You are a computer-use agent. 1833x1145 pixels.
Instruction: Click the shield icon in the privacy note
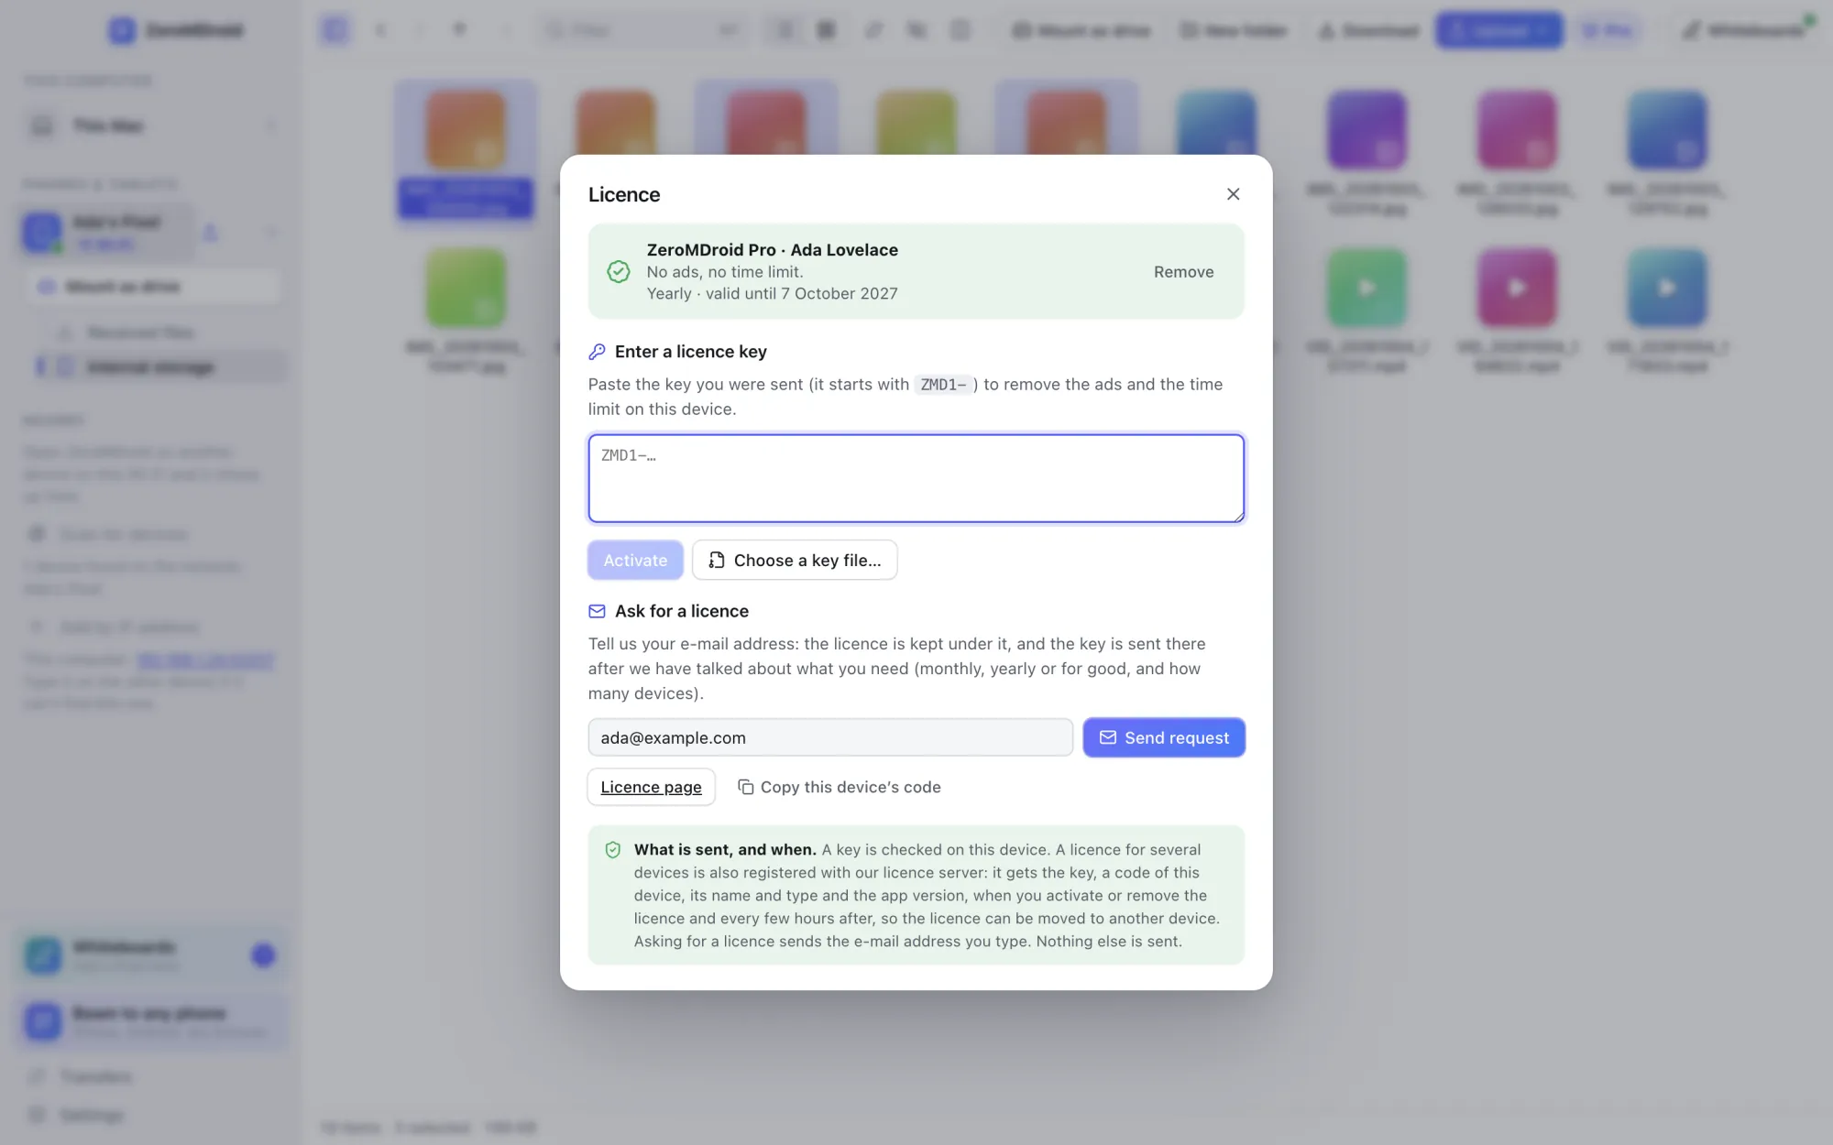tap(613, 850)
